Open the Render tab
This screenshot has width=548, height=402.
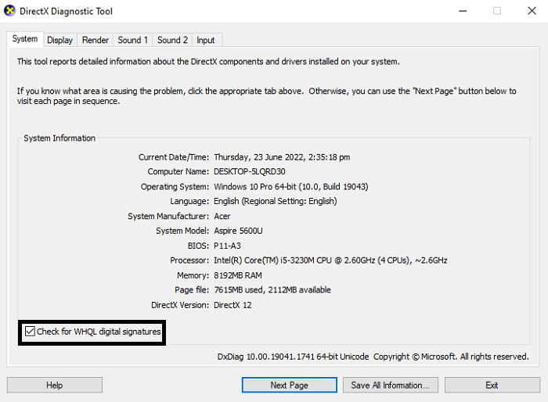coord(96,40)
